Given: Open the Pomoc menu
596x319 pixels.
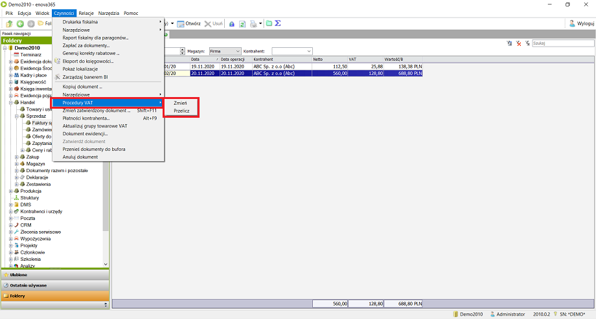Looking at the screenshot, I should [x=131, y=14].
